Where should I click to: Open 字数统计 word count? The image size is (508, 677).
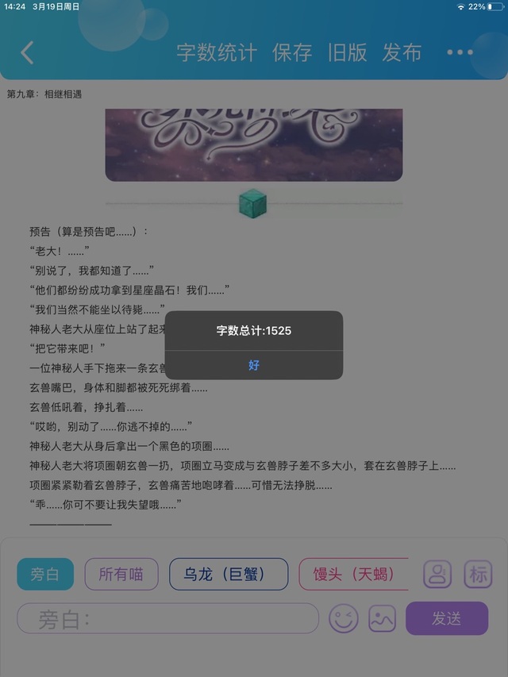217,52
